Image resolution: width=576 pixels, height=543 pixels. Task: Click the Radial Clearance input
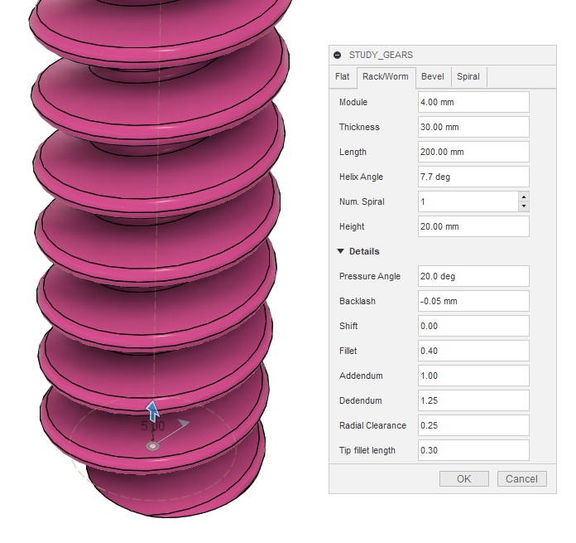(473, 425)
